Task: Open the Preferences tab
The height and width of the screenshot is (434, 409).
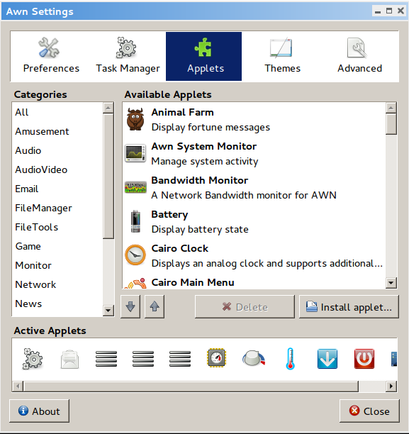Action: pyautogui.click(x=51, y=56)
